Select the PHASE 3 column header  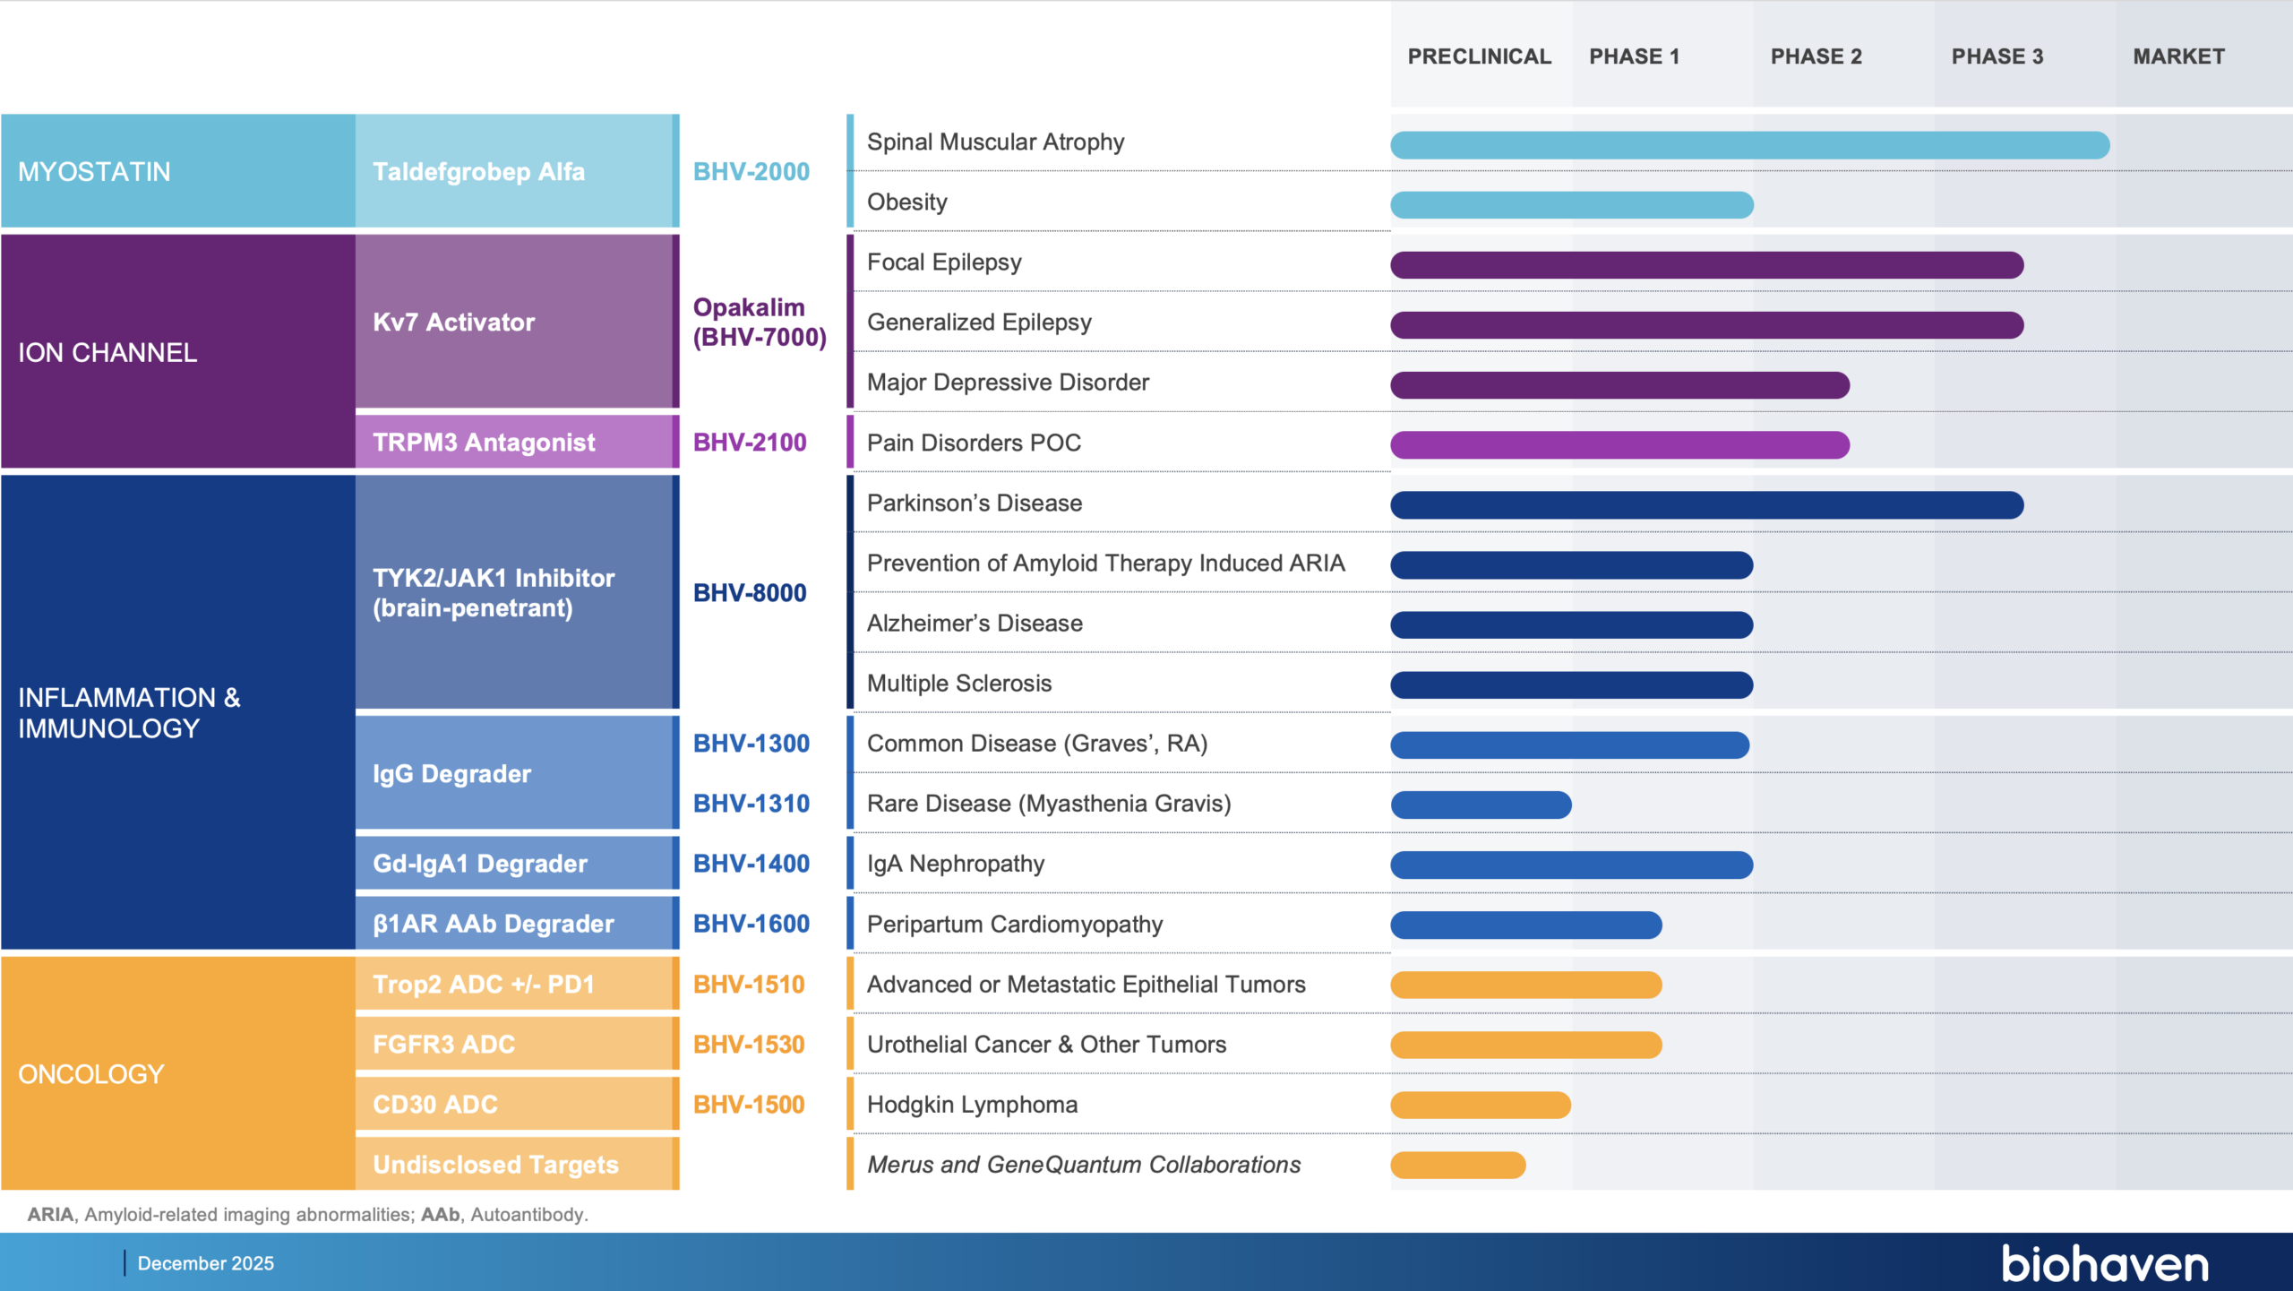(x=1997, y=56)
